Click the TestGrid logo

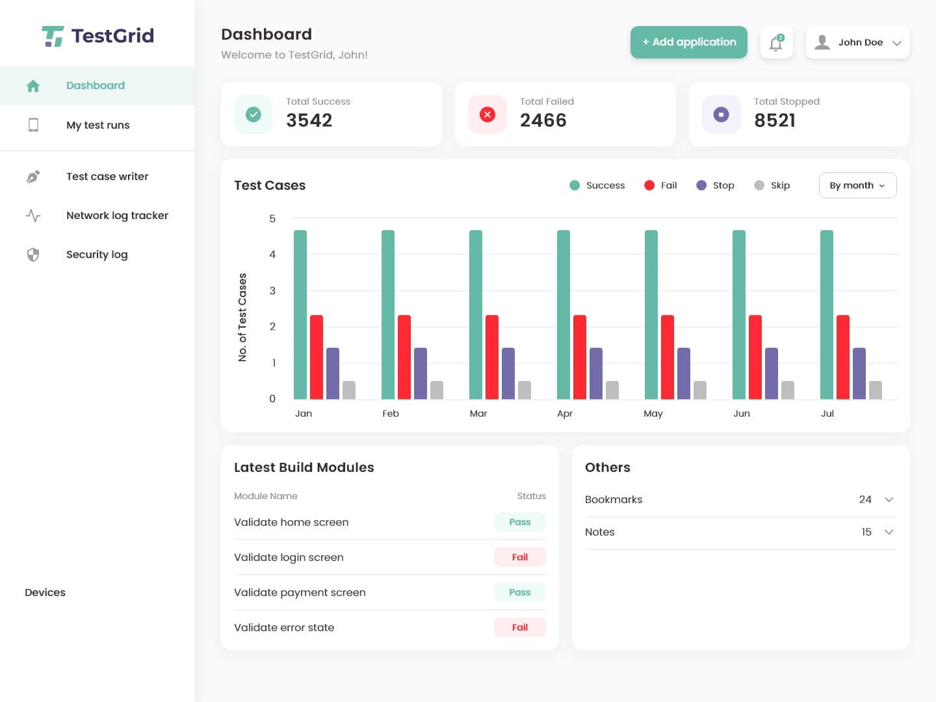click(97, 35)
